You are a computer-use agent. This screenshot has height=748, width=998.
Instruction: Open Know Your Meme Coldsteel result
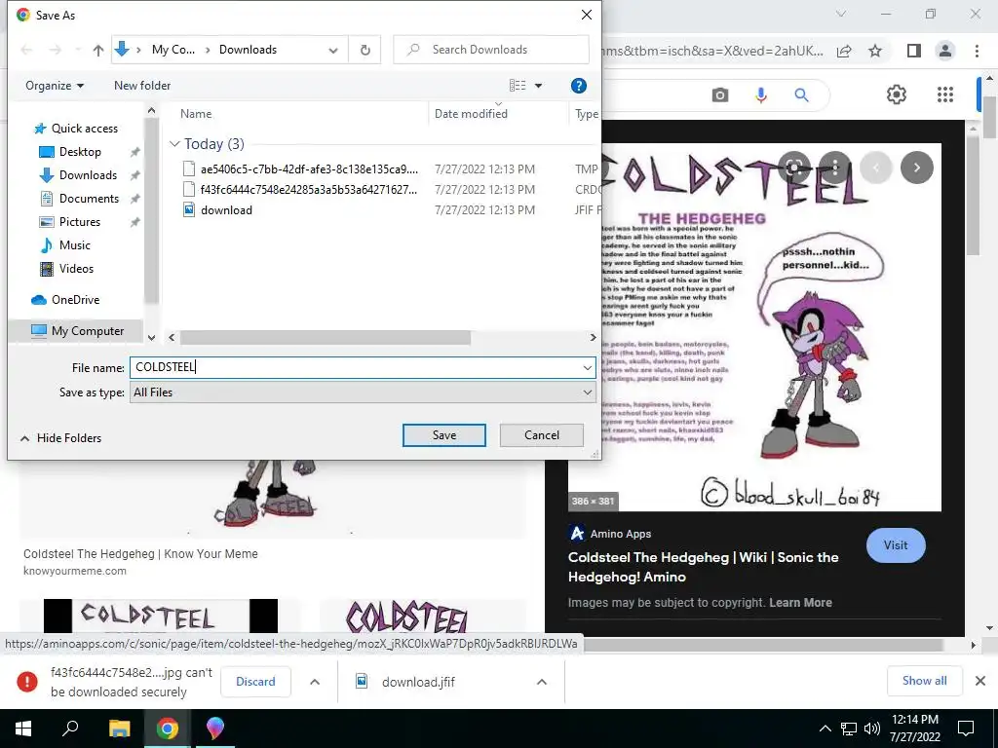(140, 554)
